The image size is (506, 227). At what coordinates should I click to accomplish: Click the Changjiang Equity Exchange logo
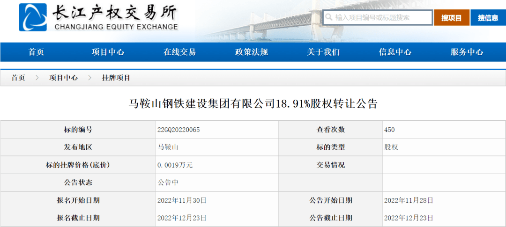click(33, 17)
